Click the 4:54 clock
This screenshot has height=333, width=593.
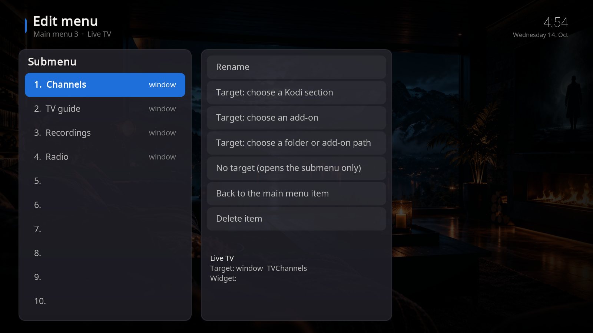(x=556, y=23)
